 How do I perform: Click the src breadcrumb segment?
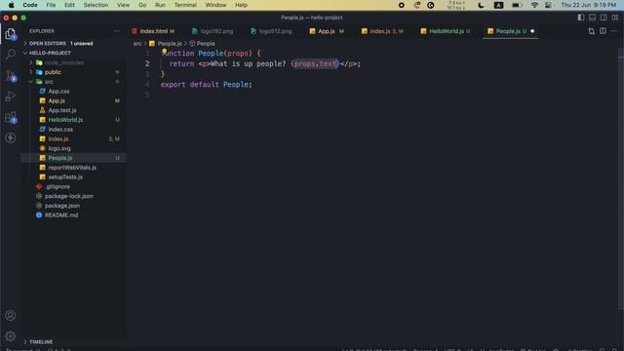137,43
